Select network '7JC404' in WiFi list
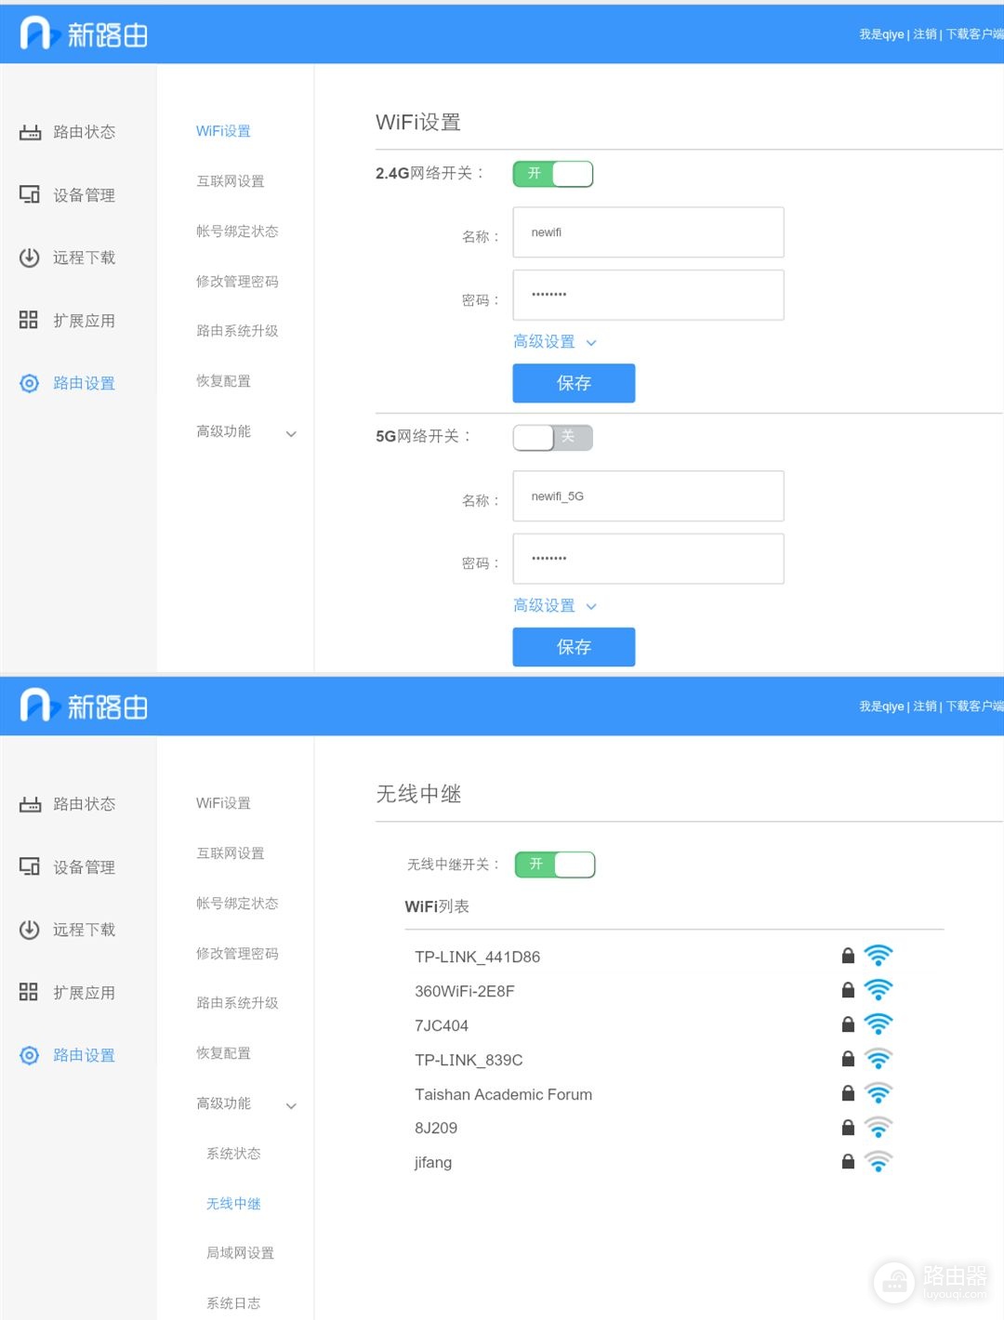This screenshot has height=1320, width=1004. [442, 1025]
